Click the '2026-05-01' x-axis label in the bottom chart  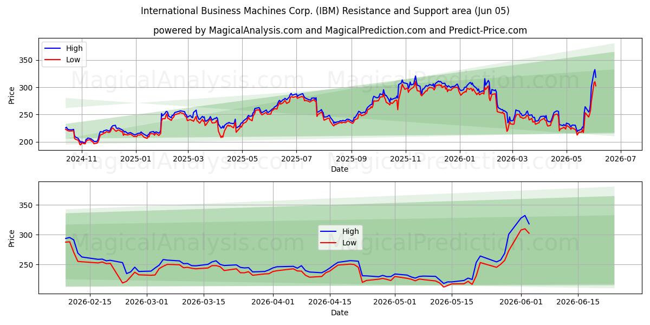click(394, 303)
